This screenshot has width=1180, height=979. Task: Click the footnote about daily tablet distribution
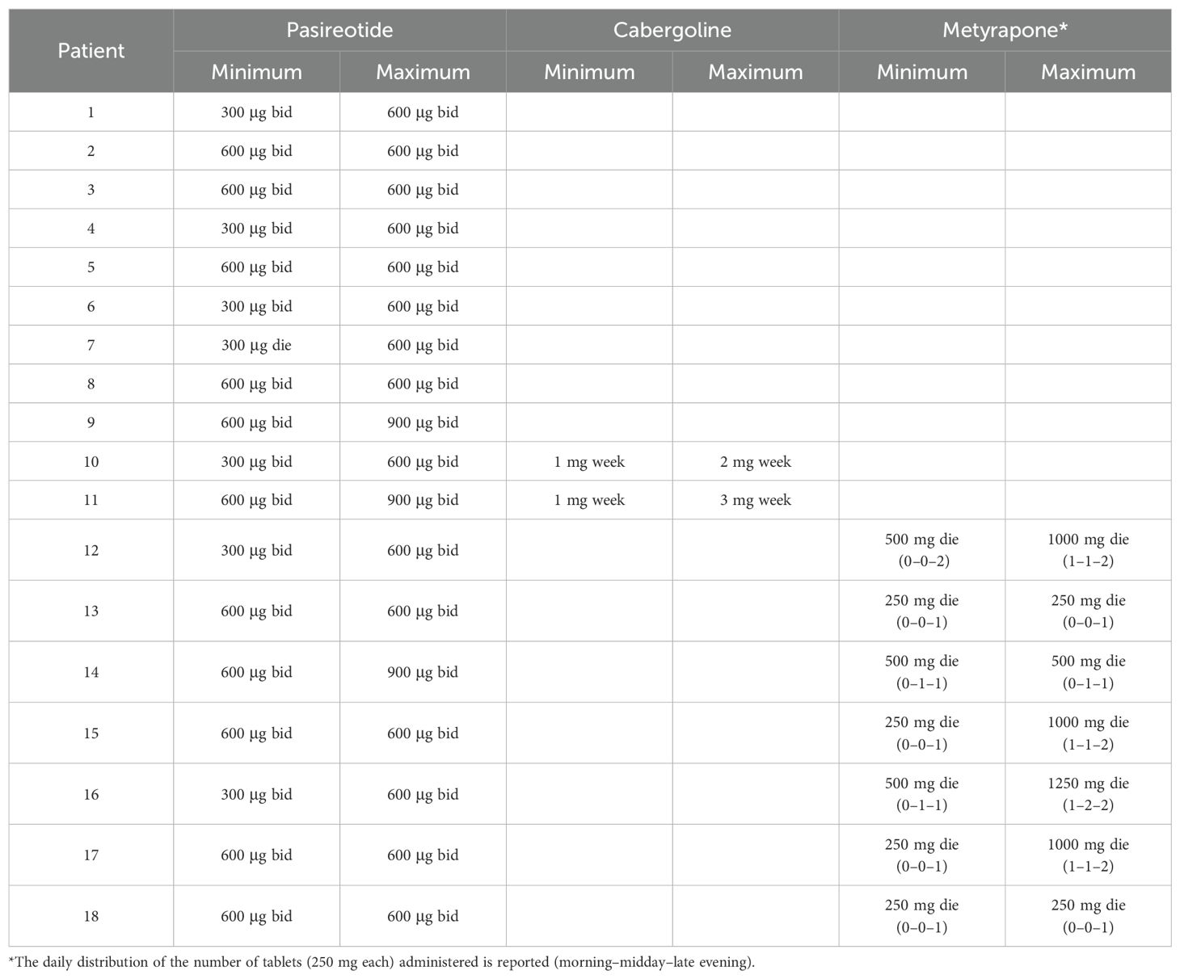(x=381, y=962)
